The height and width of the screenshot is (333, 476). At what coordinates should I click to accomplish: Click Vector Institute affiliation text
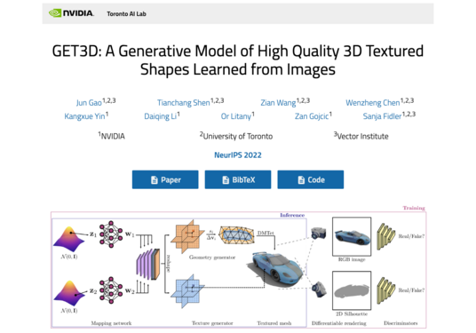point(361,136)
